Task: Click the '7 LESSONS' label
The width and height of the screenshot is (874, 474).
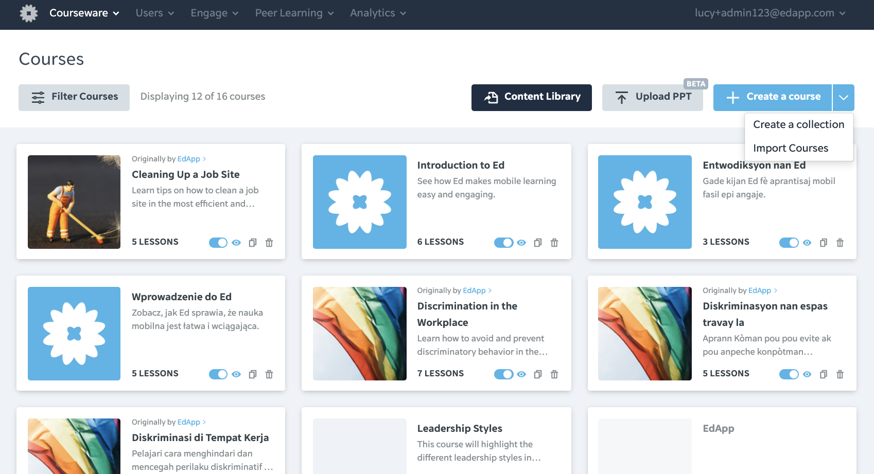Action: (x=441, y=373)
